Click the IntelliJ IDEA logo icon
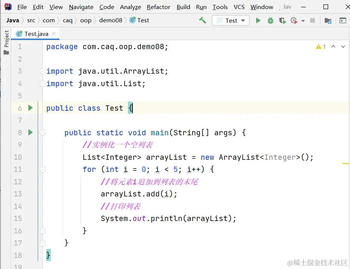The height and width of the screenshot is (269, 350). 8,7
